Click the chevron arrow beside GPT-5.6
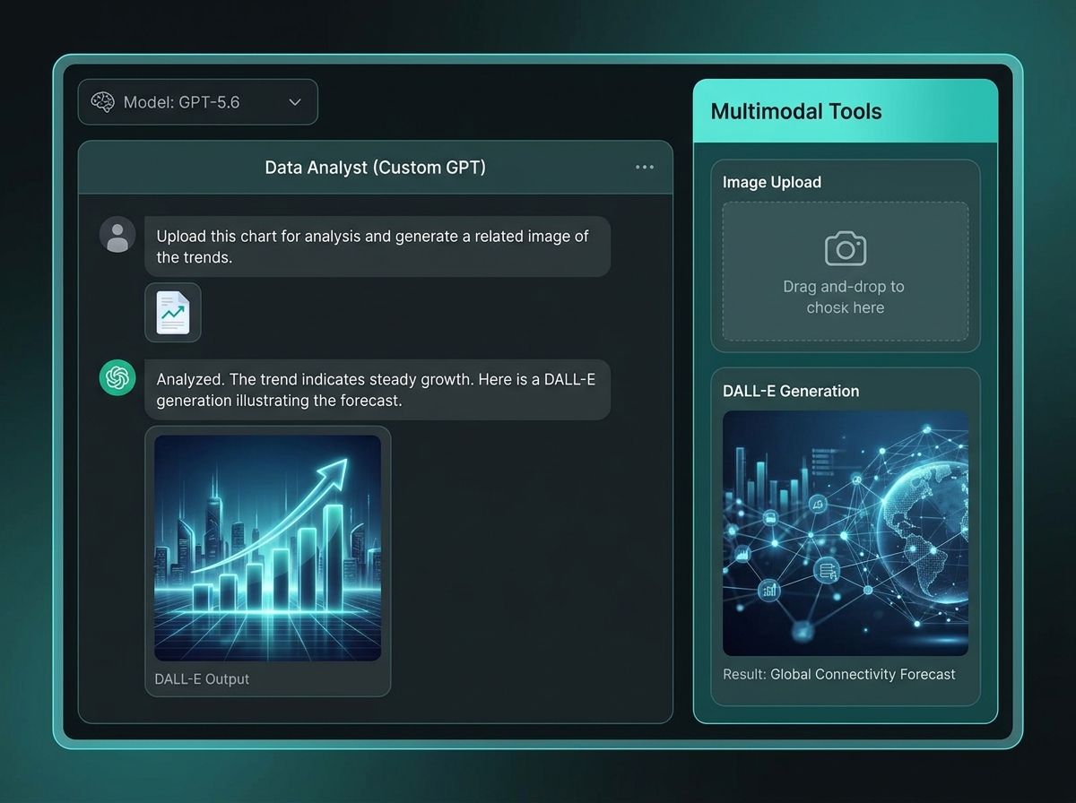 point(294,102)
